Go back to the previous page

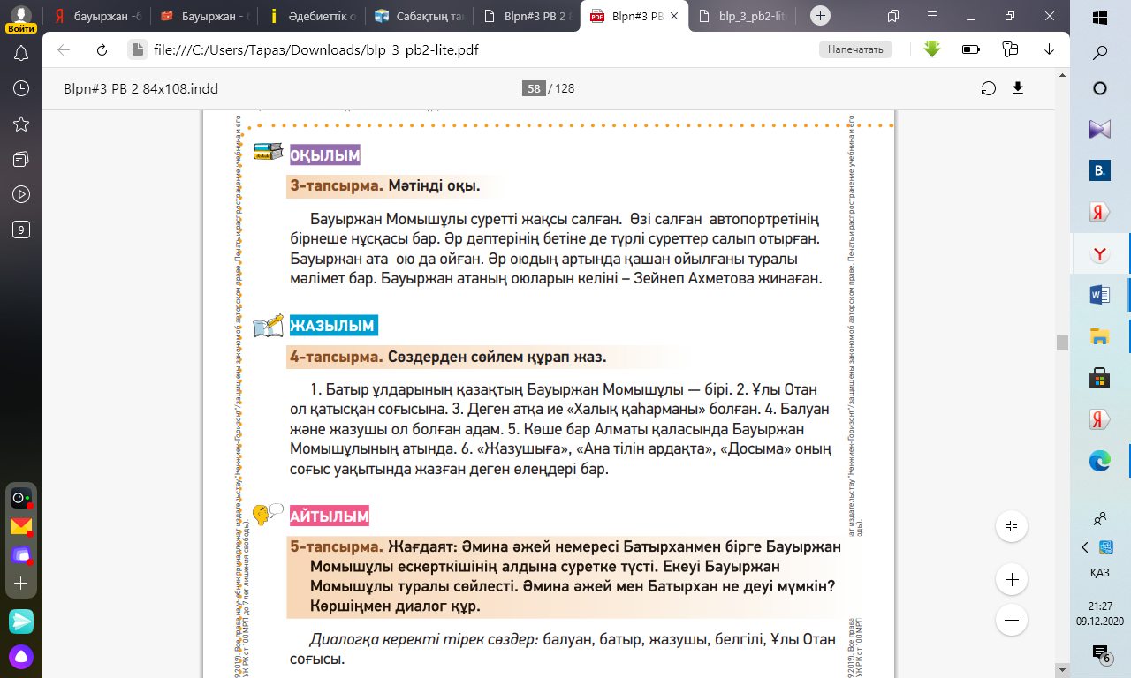point(64,49)
